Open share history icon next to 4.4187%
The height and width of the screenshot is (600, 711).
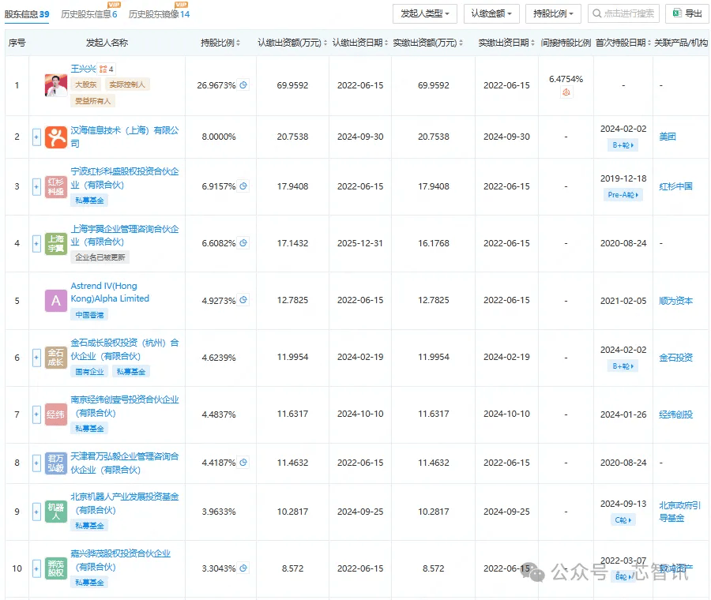pyautogui.click(x=243, y=462)
